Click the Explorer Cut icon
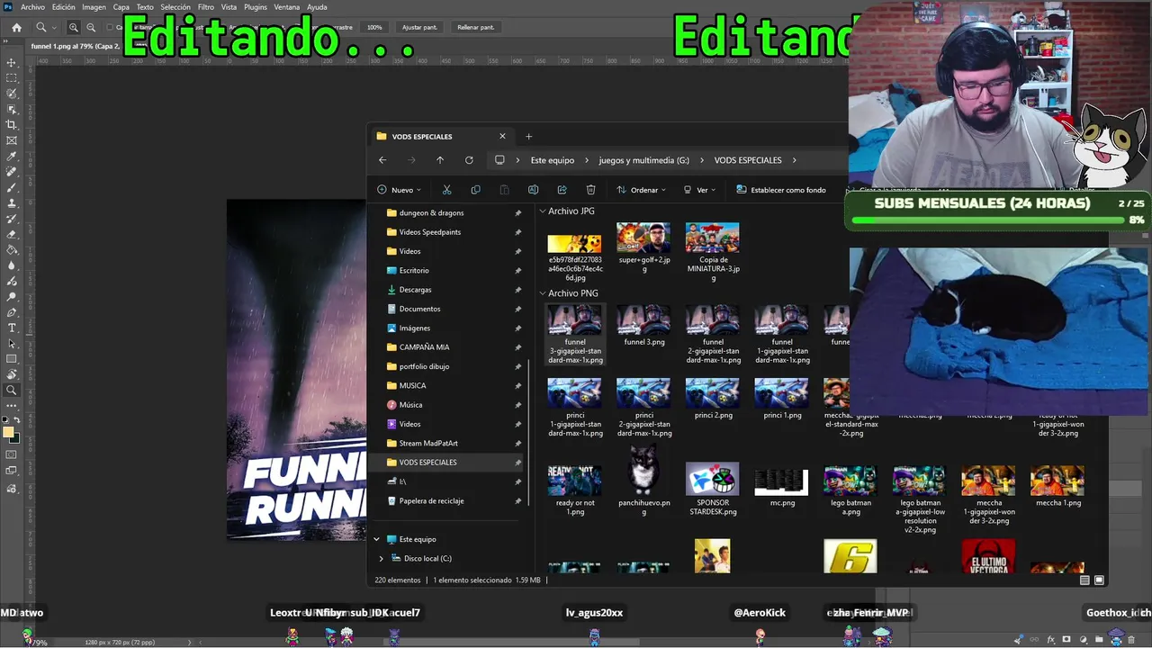 pyautogui.click(x=446, y=190)
